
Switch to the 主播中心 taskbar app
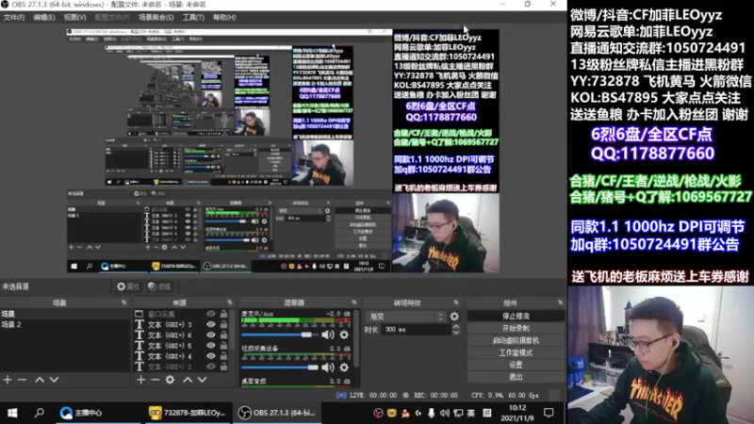coord(100,413)
